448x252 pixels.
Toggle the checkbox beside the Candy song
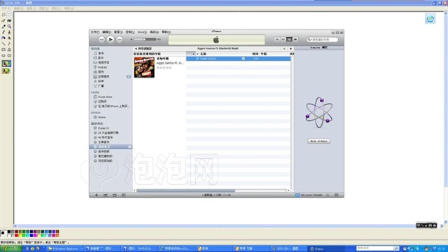tap(197, 59)
